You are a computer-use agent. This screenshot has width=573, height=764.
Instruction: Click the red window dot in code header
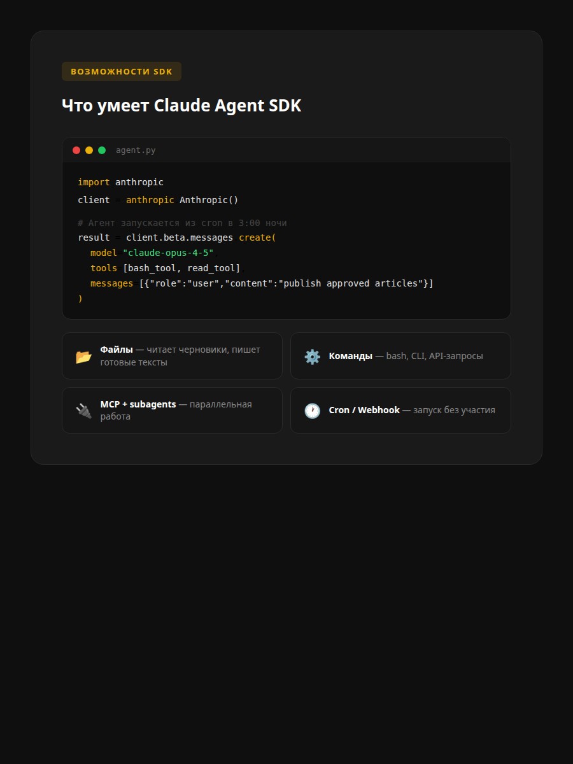pyautogui.click(x=76, y=150)
